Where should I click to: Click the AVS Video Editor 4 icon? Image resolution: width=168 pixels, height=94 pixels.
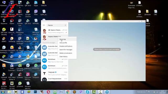coord(12,77)
